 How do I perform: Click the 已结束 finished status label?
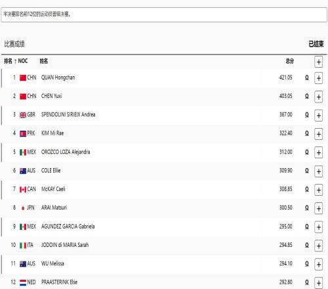point(316,44)
